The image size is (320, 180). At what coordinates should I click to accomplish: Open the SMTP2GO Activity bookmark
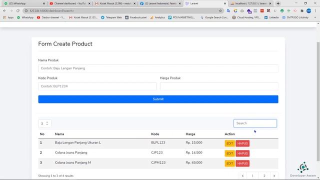pos(295,17)
